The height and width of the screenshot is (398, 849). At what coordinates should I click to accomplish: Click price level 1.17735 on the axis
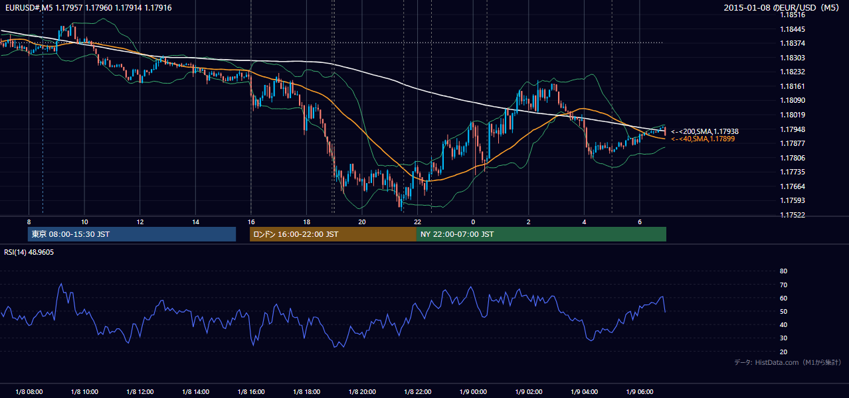pyautogui.click(x=793, y=172)
